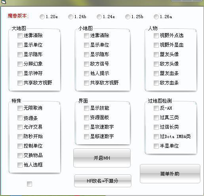
Task: Enable the 敌方信号 checkbox
Action: [86, 64]
